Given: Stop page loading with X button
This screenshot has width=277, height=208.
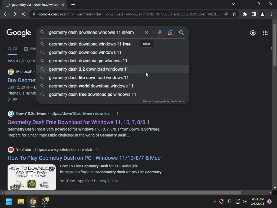Looking at the screenshot, I should point(23,14).
